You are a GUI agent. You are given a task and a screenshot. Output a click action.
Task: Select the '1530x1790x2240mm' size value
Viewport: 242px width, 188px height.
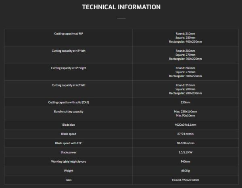point(185,180)
